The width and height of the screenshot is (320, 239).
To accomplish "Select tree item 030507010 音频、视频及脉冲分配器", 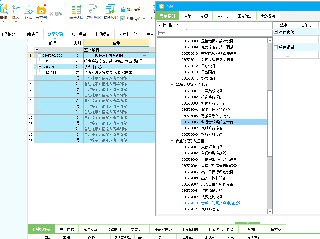I will pos(211,203).
